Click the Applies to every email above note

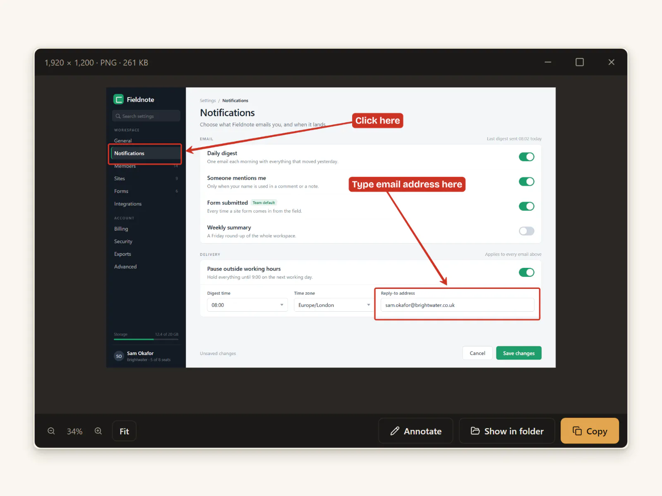click(513, 254)
